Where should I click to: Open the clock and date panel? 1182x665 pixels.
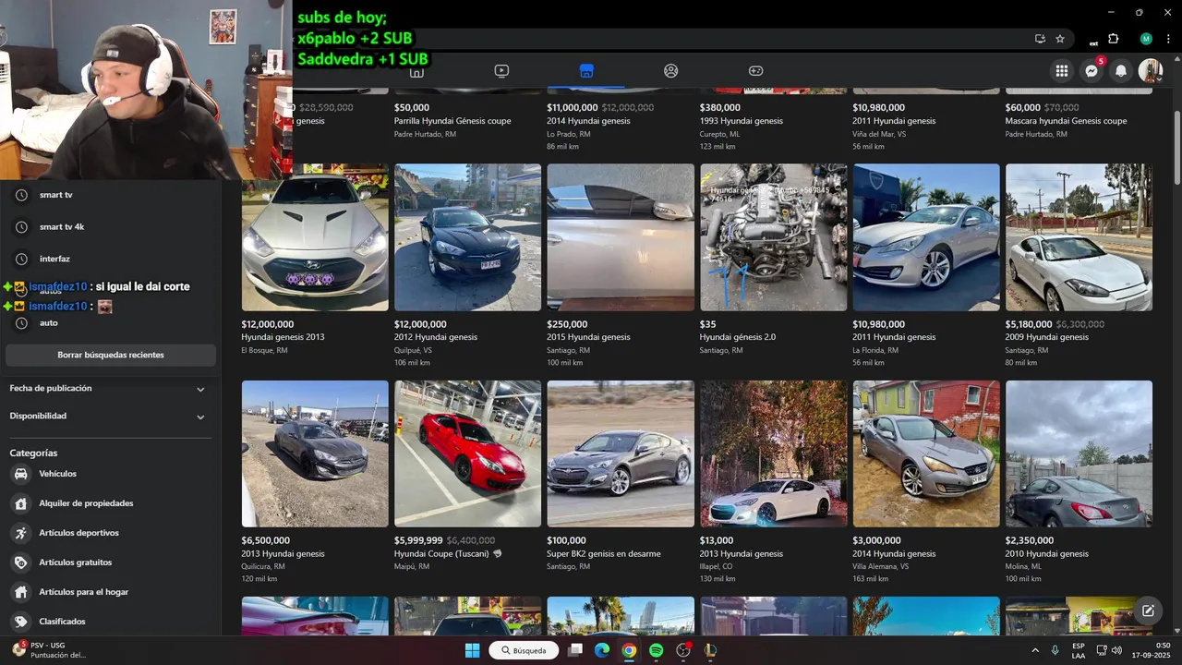click(x=1152, y=650)
